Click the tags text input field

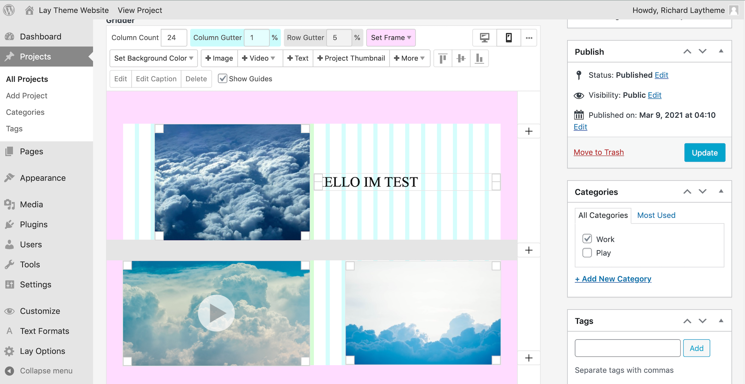(x=627, y=348)
